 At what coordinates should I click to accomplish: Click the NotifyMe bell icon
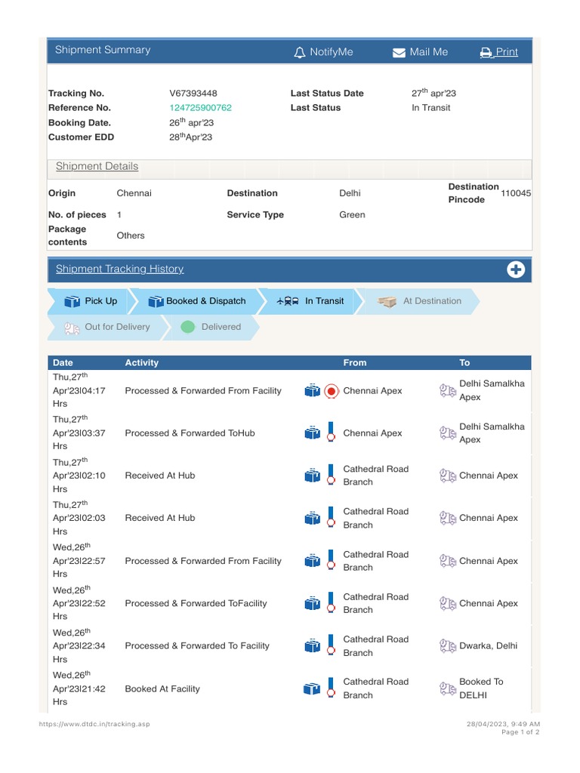pyautogui.click(x=300, y=52)
